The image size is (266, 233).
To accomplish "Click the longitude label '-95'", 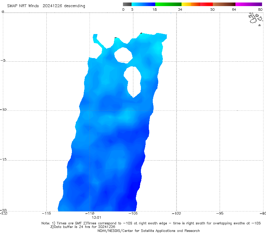I will pyautogui.click(x=220, y=213).
